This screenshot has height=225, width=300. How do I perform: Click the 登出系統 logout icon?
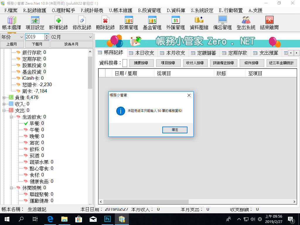coord(246,23)
